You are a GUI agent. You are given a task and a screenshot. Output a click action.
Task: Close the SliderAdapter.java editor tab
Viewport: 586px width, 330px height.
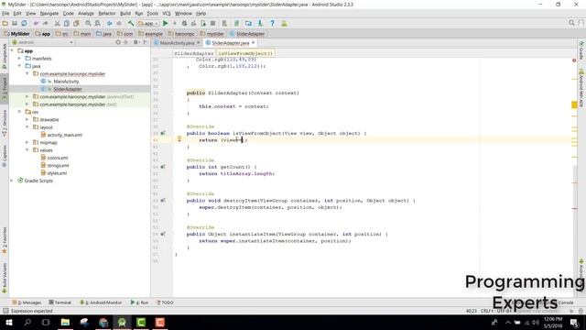pyautogui.click(x=254, y=43)
